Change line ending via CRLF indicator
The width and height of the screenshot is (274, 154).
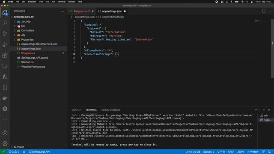tap(231, 151)
